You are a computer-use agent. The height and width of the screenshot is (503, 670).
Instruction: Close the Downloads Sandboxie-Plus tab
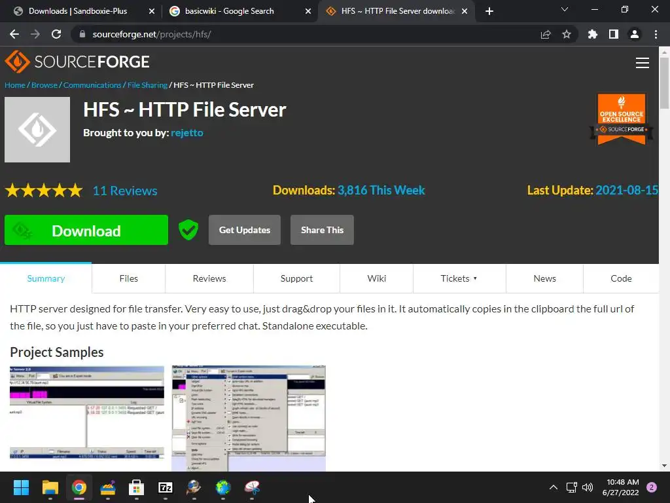[152, 11]
